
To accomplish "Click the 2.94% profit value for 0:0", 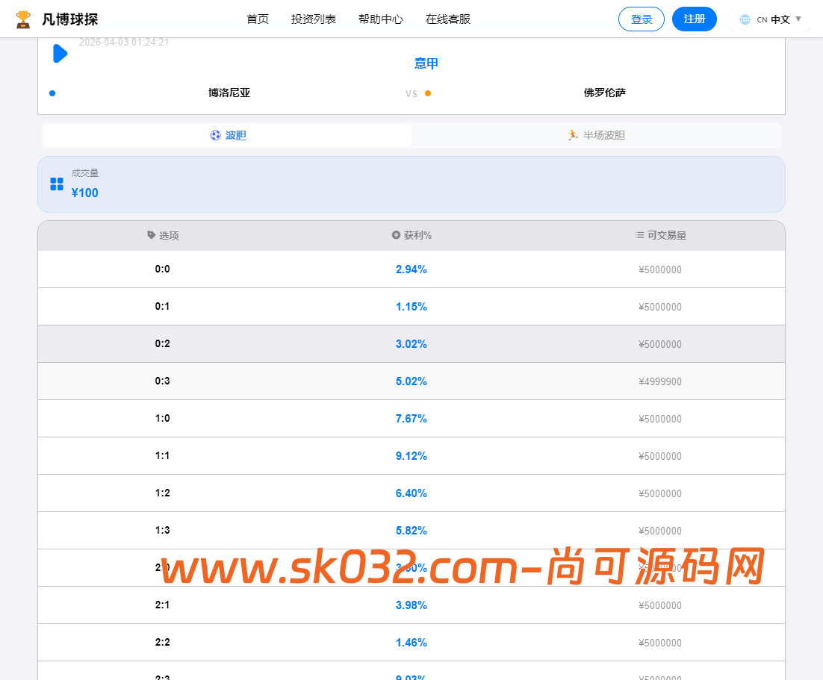I will click(411, 269).
